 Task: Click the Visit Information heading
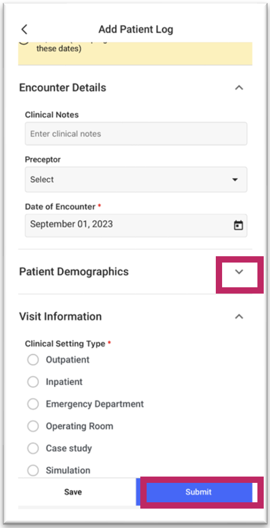[x=60, y=316]
